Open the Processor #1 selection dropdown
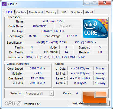Viewport: 113px width, 109px height. point(39,94)
